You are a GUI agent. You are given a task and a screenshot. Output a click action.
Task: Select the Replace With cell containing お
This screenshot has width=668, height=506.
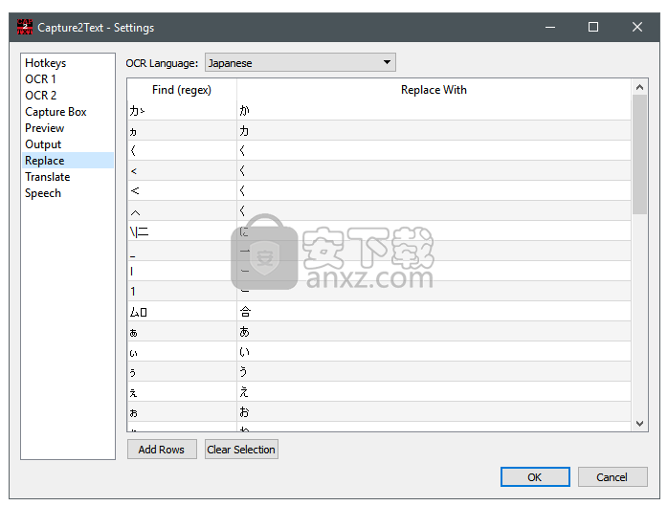[x=434, y=412]
